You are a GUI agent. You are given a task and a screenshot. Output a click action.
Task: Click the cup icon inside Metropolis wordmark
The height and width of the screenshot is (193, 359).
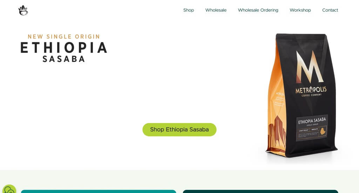click(311, 90)
